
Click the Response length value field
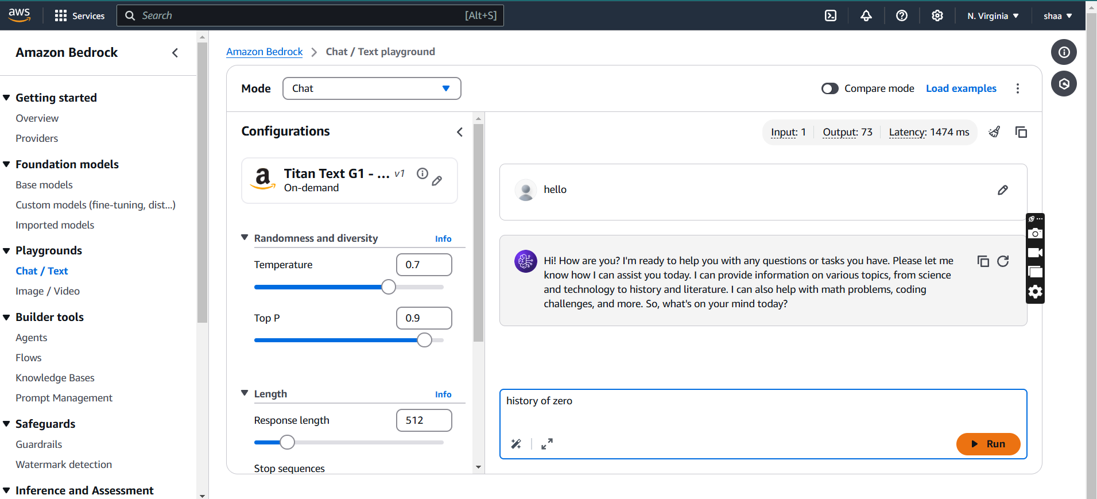[424, 420]
